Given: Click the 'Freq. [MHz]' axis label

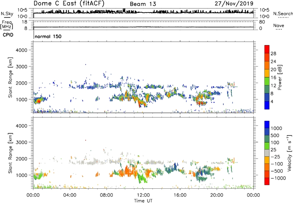Looking at the screenshot, I should pyautogui.click(x=7, y=25).
